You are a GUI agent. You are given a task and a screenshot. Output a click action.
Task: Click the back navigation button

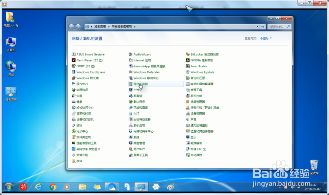pos(71,27)
